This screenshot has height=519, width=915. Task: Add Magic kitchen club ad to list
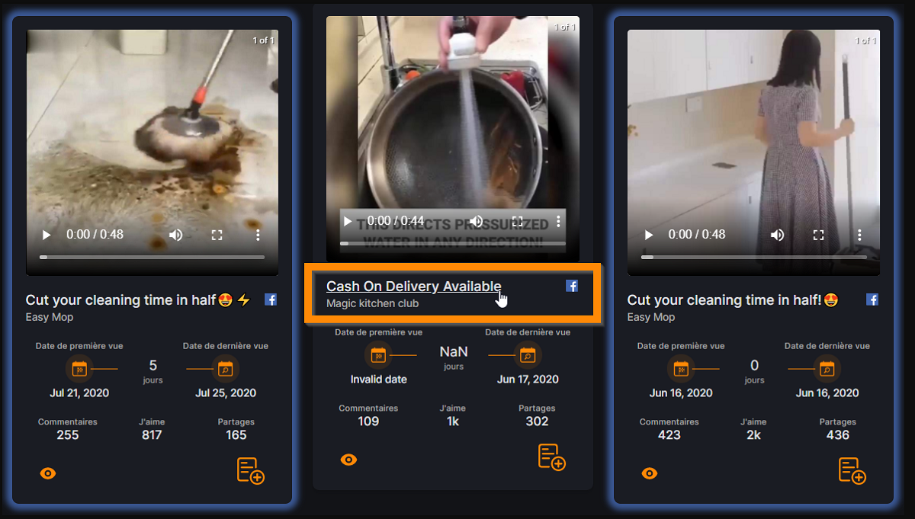tap(551, 457)
